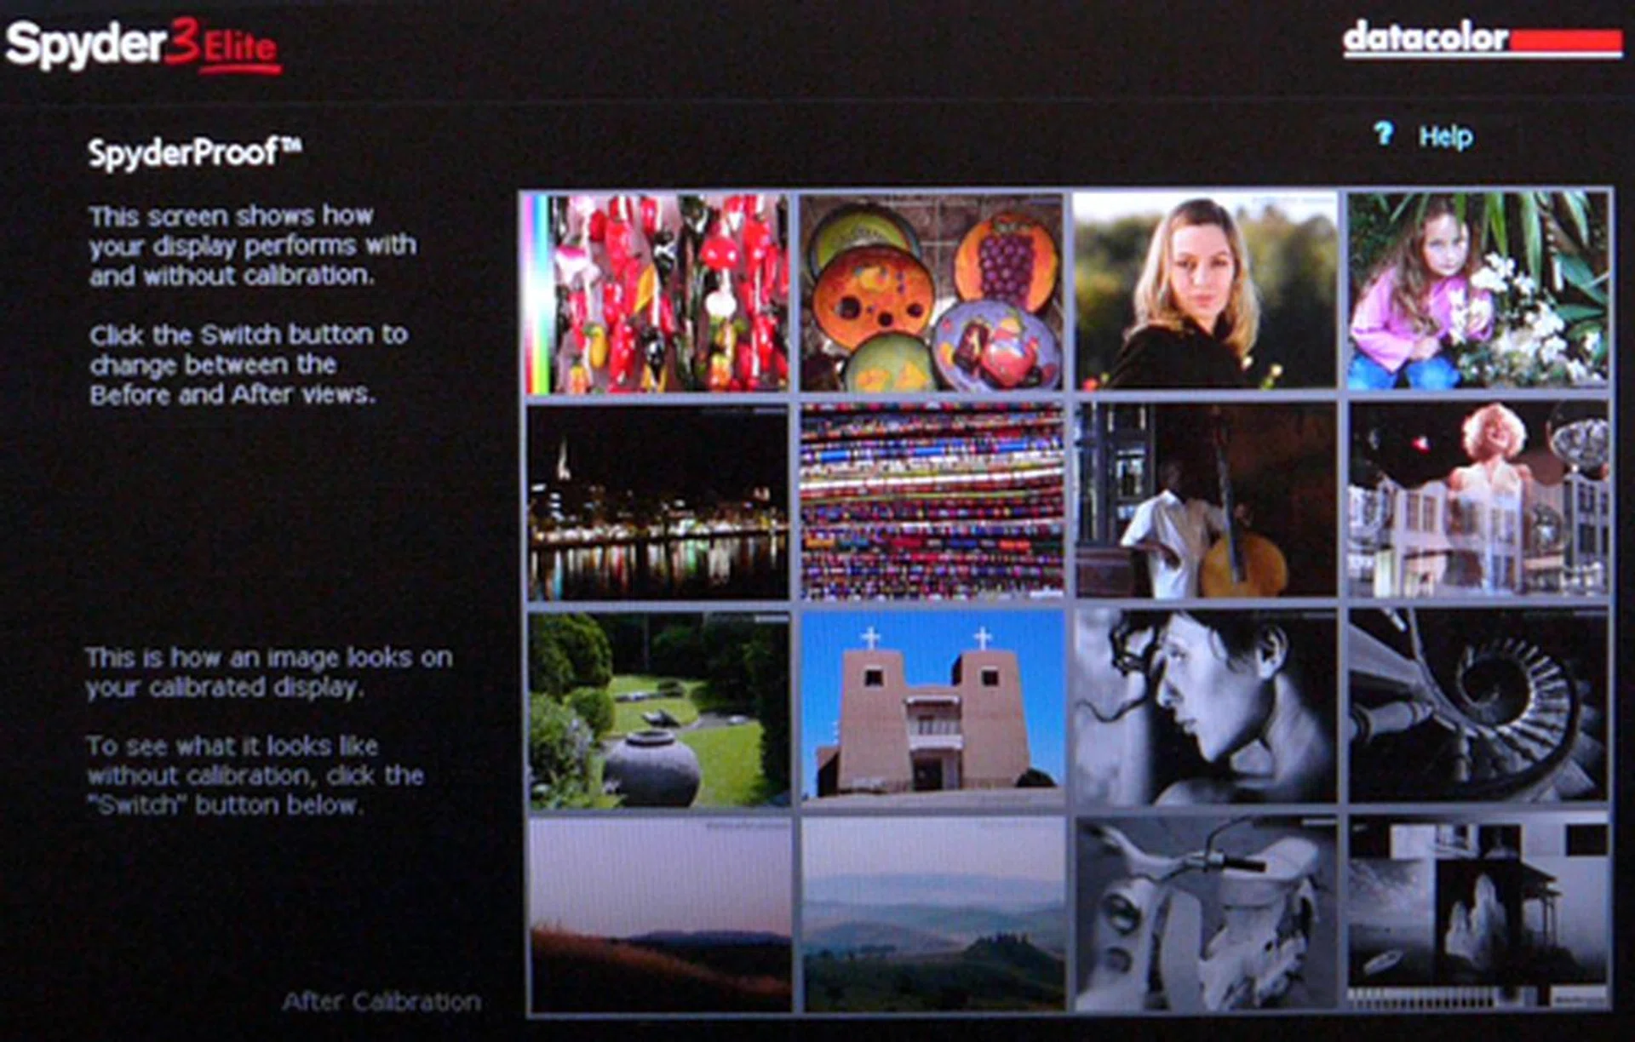This screenshot has width=1635, height=1042.
Task: Select the colorful painted plates thumbnail
Action: pyautogui.click(x=932, y=292)
